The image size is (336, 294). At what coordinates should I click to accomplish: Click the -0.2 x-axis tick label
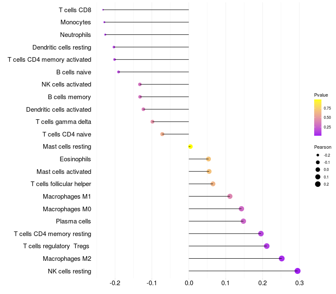click(115, 283)
